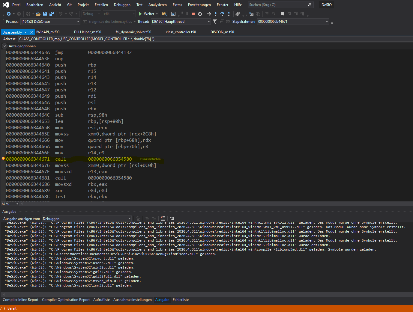Open the Compiler Optimization Report panel

[x=66, y=300]
